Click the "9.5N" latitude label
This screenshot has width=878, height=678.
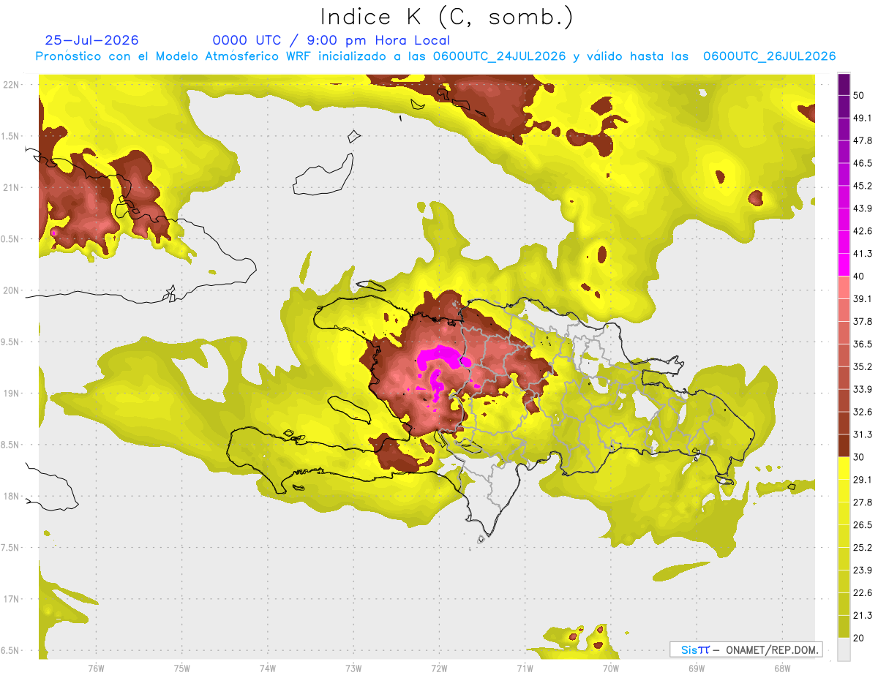tap(10, 342)
